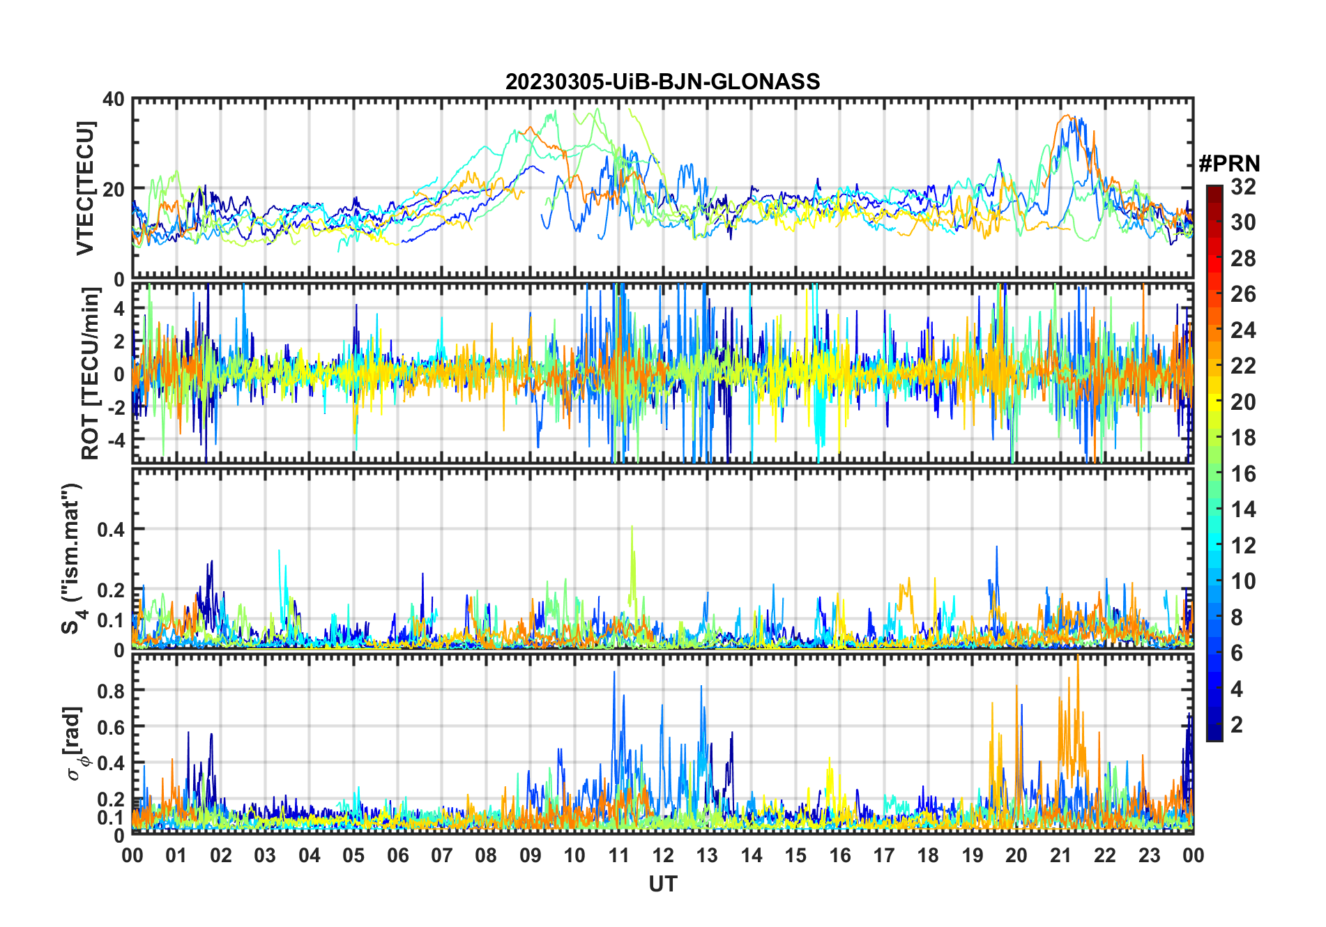Click x-axis hour tick label 21
Screen dimensions: 1326x927
point(1061,855)
